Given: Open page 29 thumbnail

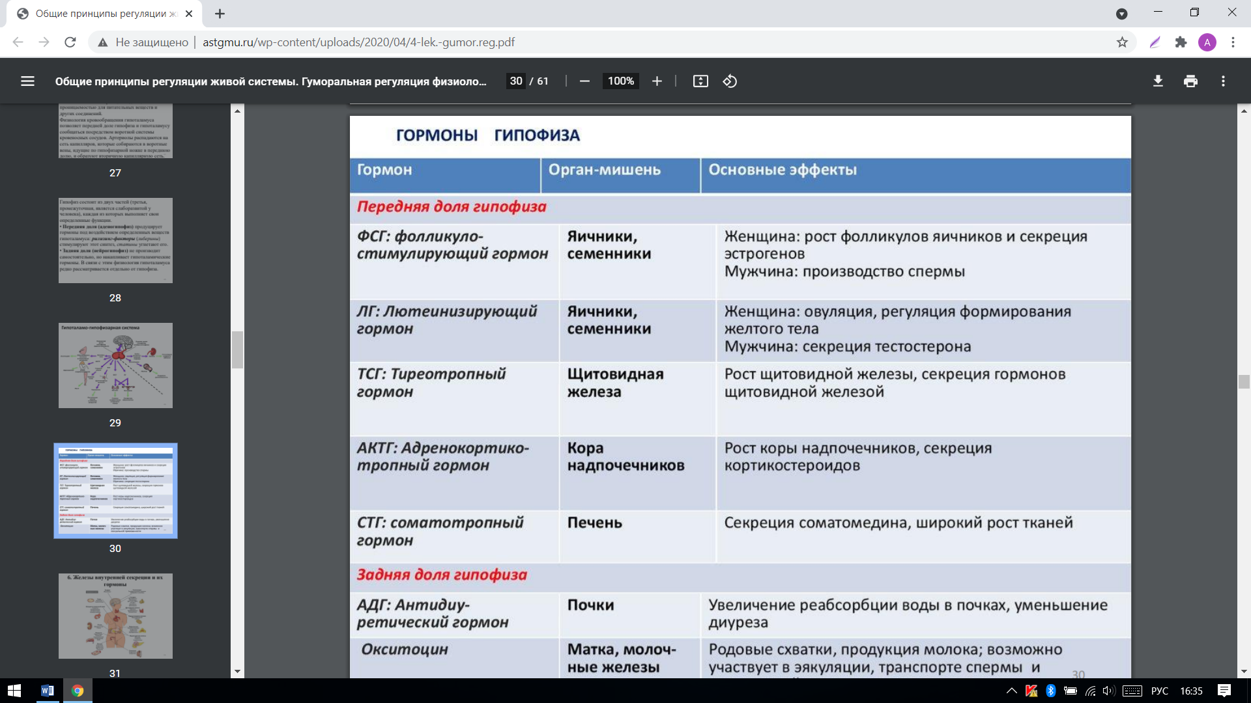Looking at the screenshot, I should [x=115, y=365].
